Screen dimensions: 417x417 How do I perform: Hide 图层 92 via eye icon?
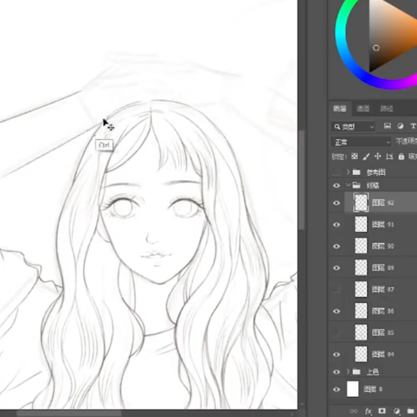(336, 203)
